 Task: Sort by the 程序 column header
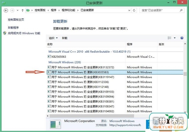point(141,44)
